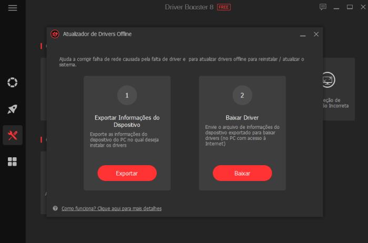
Task: Open the Scan section in sidebar
Action: [13, 83]
